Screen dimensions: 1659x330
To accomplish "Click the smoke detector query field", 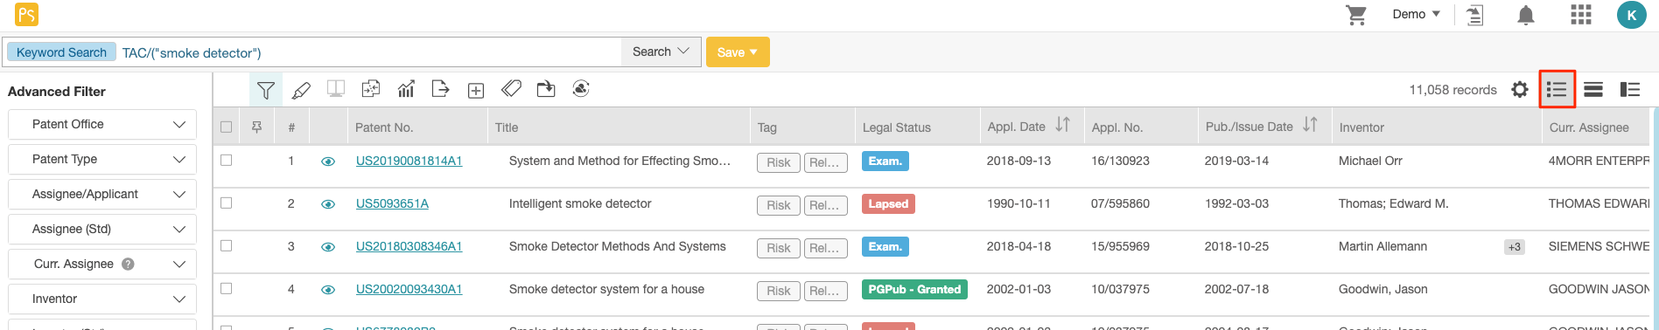I will (369, 52).
